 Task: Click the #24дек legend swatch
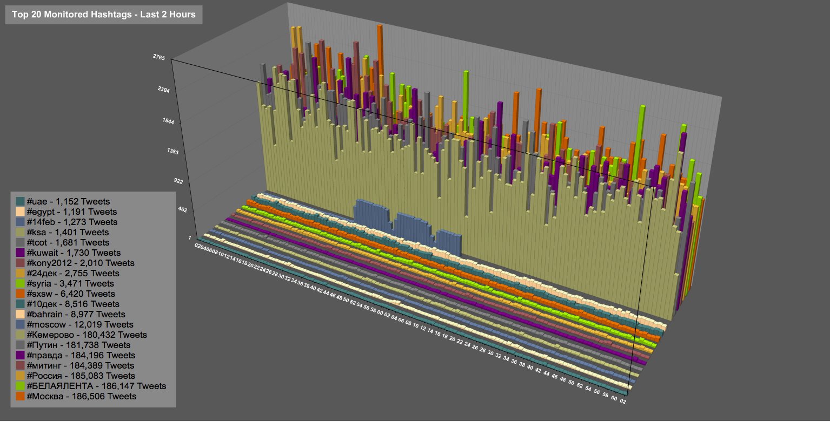pos(20,273)
